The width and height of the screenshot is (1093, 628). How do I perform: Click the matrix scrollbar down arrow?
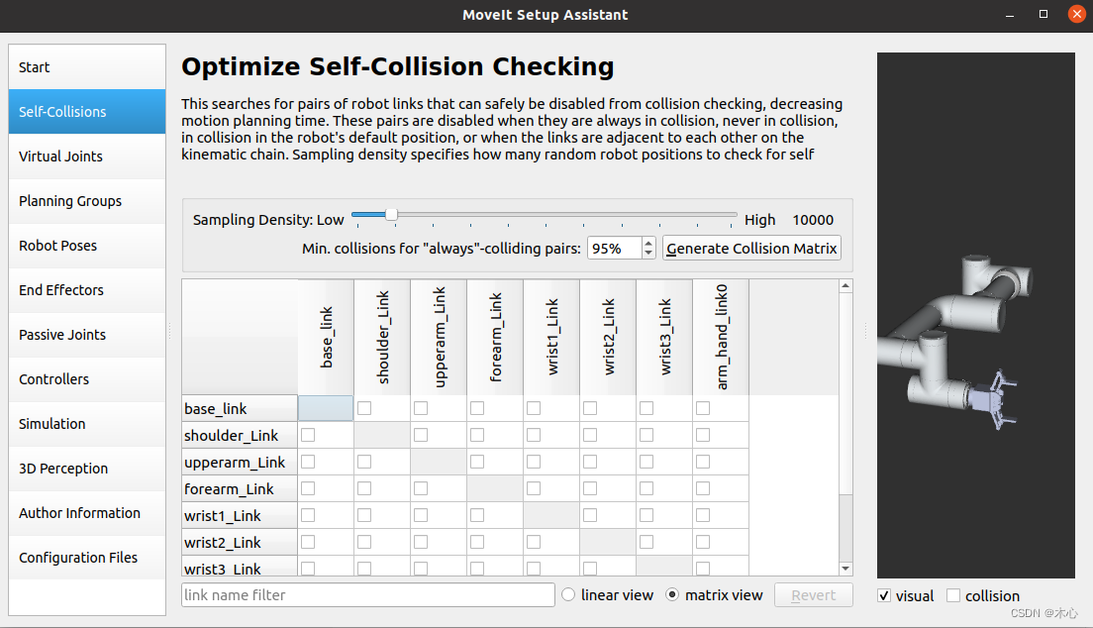coord(845,569)
